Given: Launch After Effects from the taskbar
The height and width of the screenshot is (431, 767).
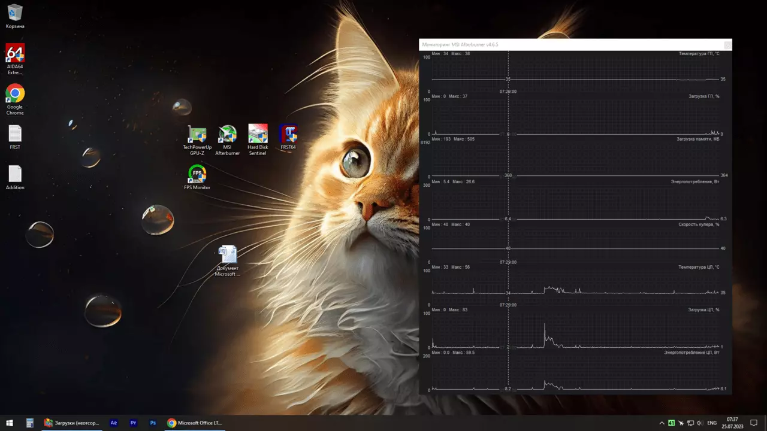Looking at the screenshot, I should 114,423.
